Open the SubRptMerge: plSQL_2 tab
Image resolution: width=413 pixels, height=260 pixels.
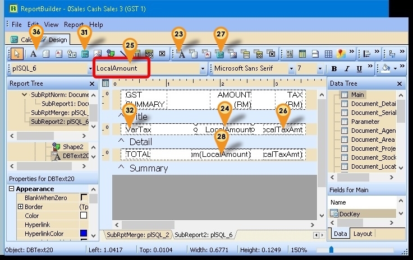tap(137, 235)
